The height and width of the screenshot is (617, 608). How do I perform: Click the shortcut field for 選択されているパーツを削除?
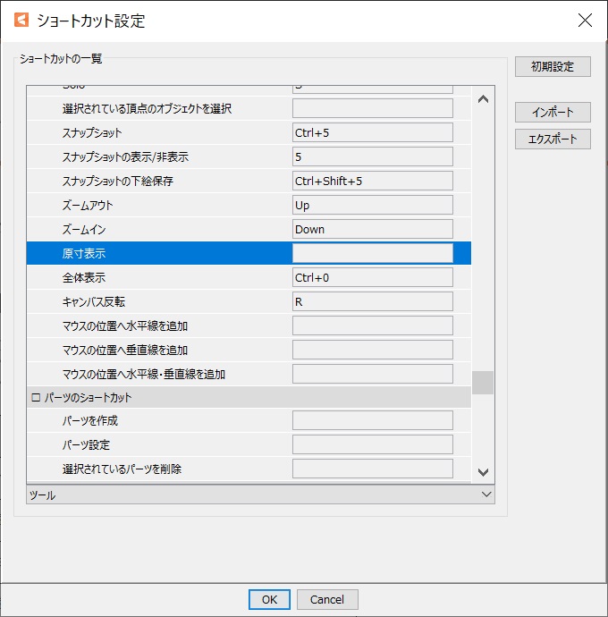click(x=372, y=469)
